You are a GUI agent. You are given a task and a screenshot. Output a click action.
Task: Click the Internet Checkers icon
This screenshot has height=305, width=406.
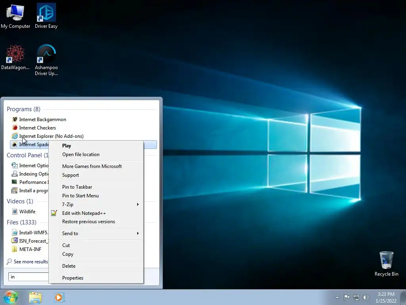[15, 127]
